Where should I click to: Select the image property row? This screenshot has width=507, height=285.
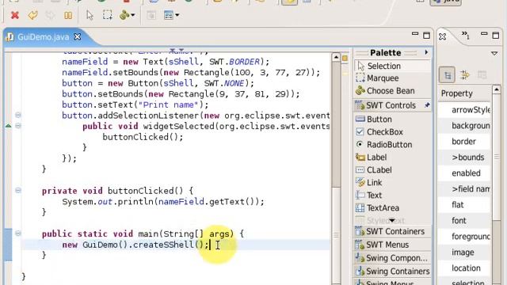pos(464,253)
